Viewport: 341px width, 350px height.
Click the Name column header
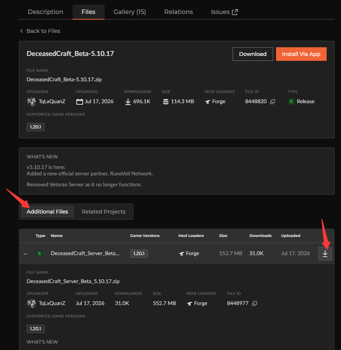coord(57,236)
